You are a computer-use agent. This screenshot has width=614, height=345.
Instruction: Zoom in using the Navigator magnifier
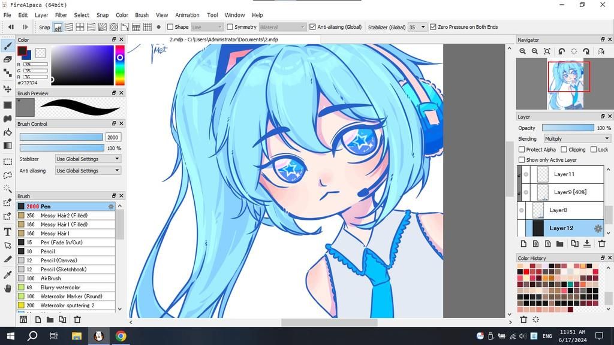pyautogui.click(x=523, y=52)
